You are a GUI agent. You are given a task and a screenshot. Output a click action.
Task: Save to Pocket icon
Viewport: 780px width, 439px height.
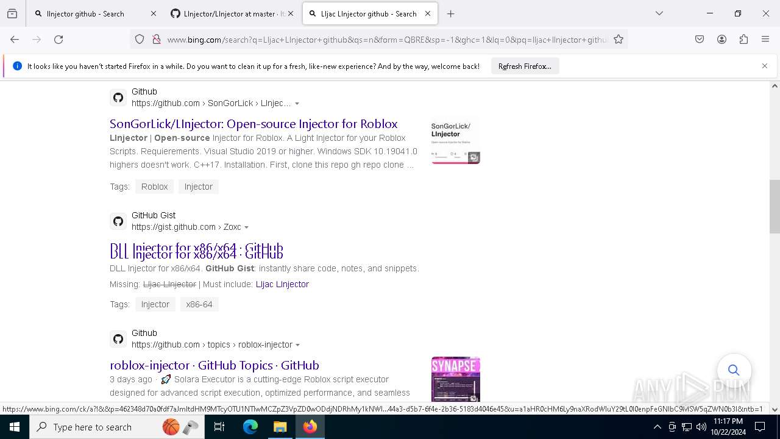[700, 39]
